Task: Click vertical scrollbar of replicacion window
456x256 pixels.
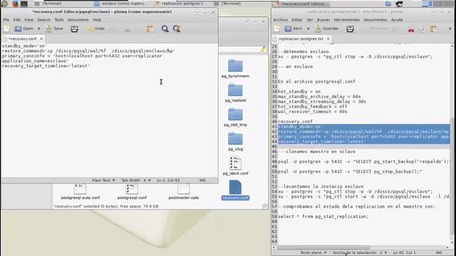Action: click(452, 176)
